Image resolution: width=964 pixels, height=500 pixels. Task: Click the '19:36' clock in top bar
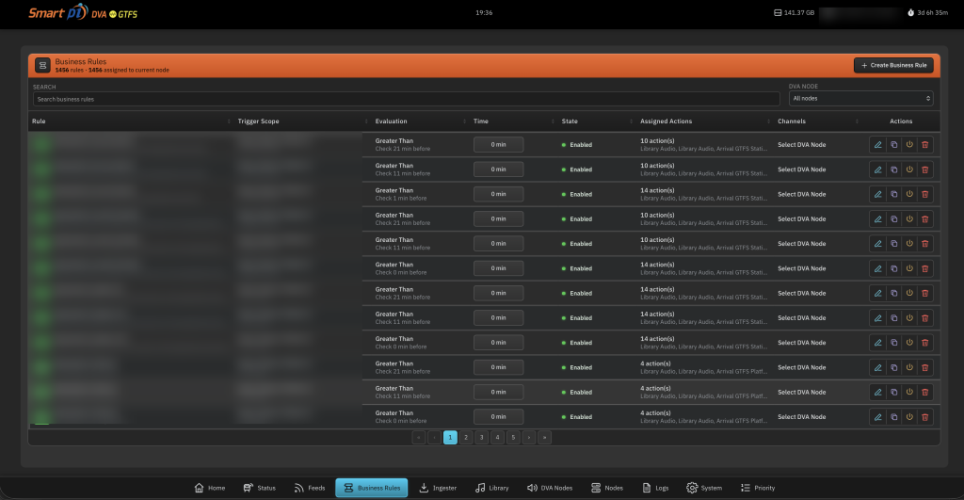(484, 12)
